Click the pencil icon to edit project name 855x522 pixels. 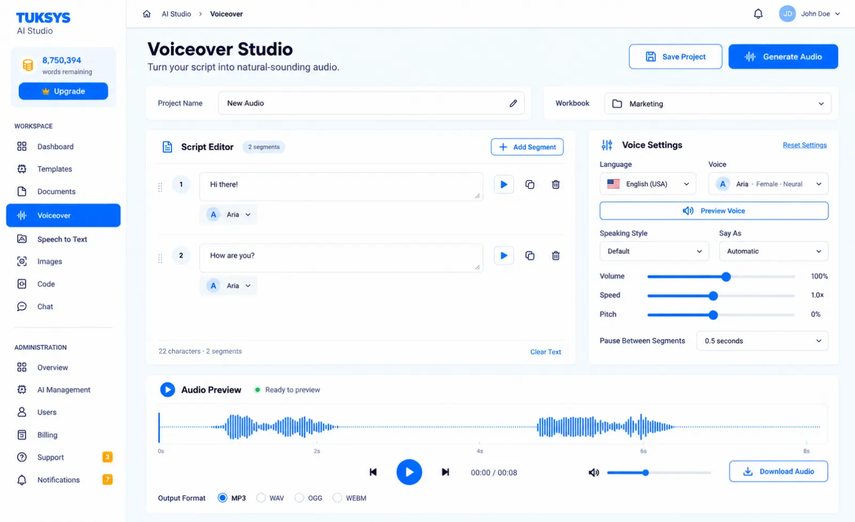click(x=513, y=103)
